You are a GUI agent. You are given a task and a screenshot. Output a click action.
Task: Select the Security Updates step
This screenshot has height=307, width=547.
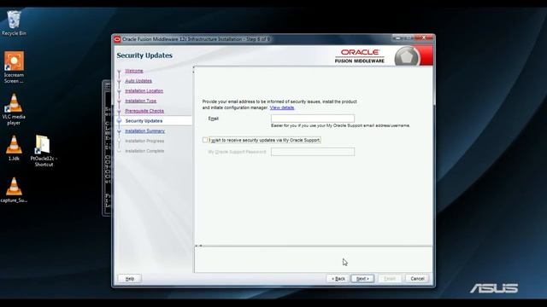point(144,121)
